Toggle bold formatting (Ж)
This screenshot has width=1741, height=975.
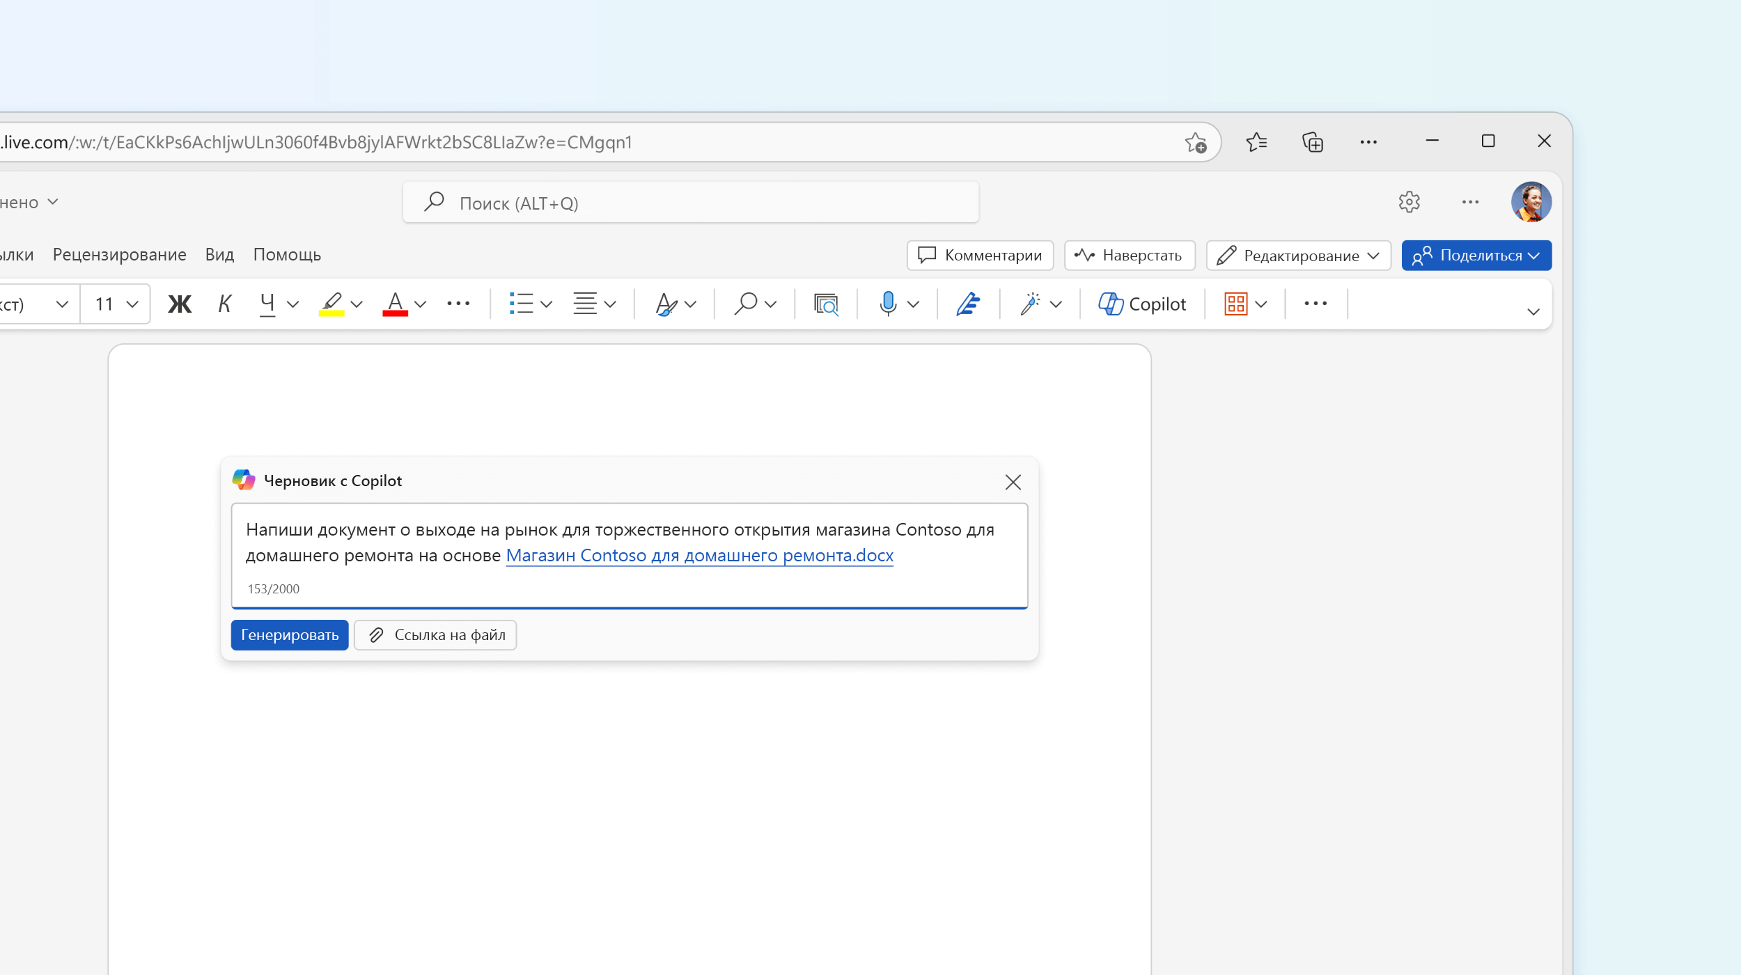pyautogui.click(x=180, y=304)
